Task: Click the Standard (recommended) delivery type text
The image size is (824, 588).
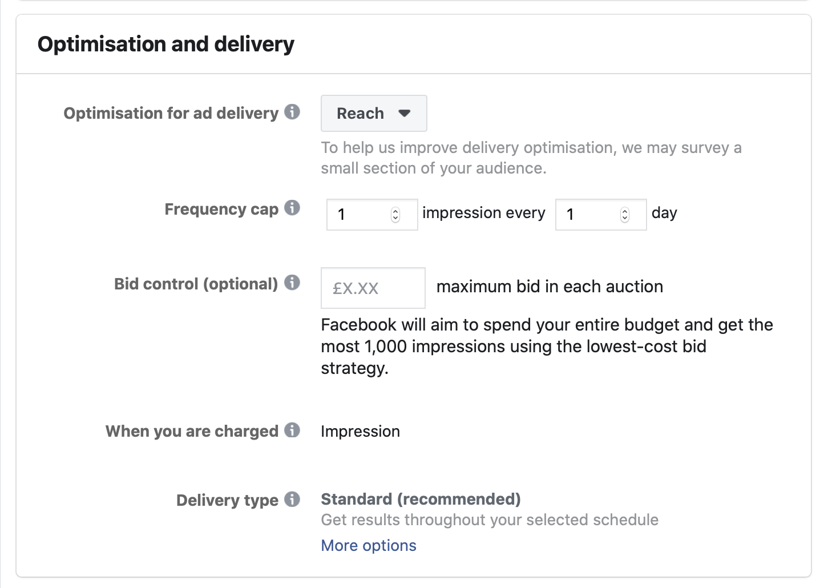Action: [421, 500]
